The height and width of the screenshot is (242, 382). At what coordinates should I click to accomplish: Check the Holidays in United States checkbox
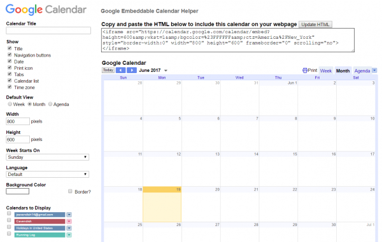(x=9, y=227)
